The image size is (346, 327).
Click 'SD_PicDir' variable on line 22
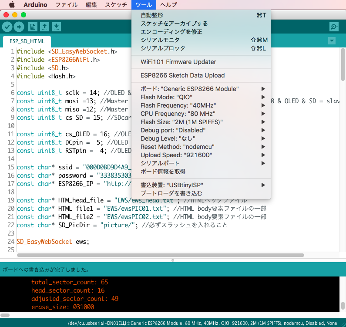point(74,225)
